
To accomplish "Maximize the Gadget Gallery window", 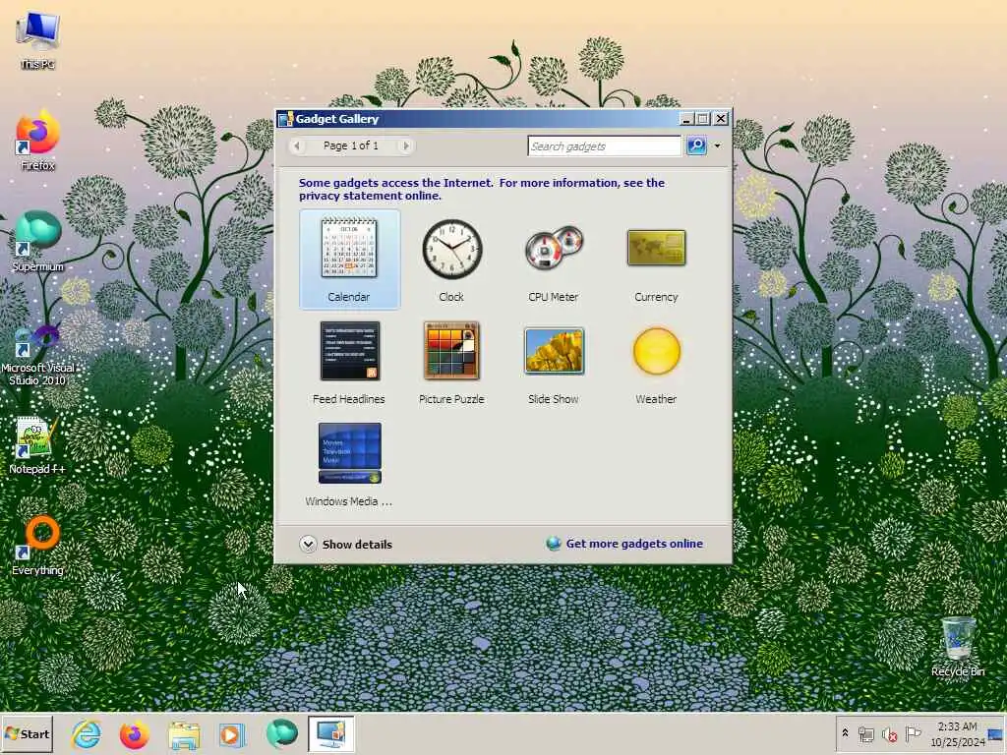I will pyautogui.click(x=703, y=119).
